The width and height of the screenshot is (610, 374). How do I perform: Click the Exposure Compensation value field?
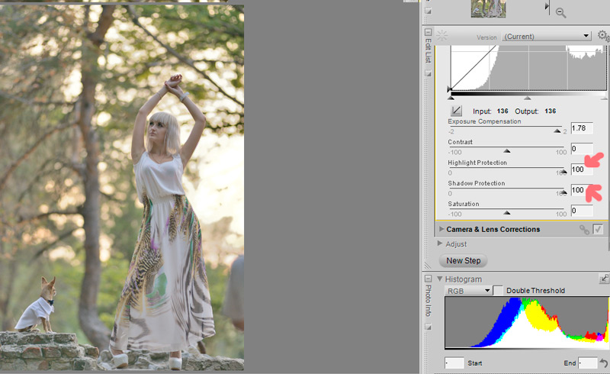point(582,128)
